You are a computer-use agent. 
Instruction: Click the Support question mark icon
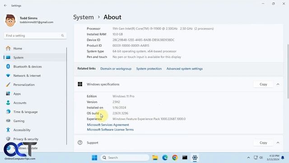click(80, 143)
